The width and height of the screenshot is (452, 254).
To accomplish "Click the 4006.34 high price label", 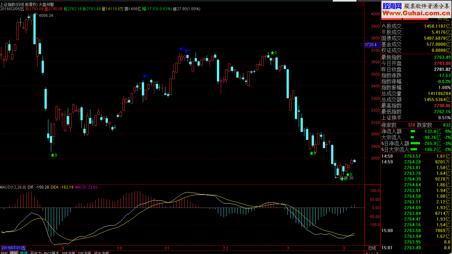I will pos(45,15).
